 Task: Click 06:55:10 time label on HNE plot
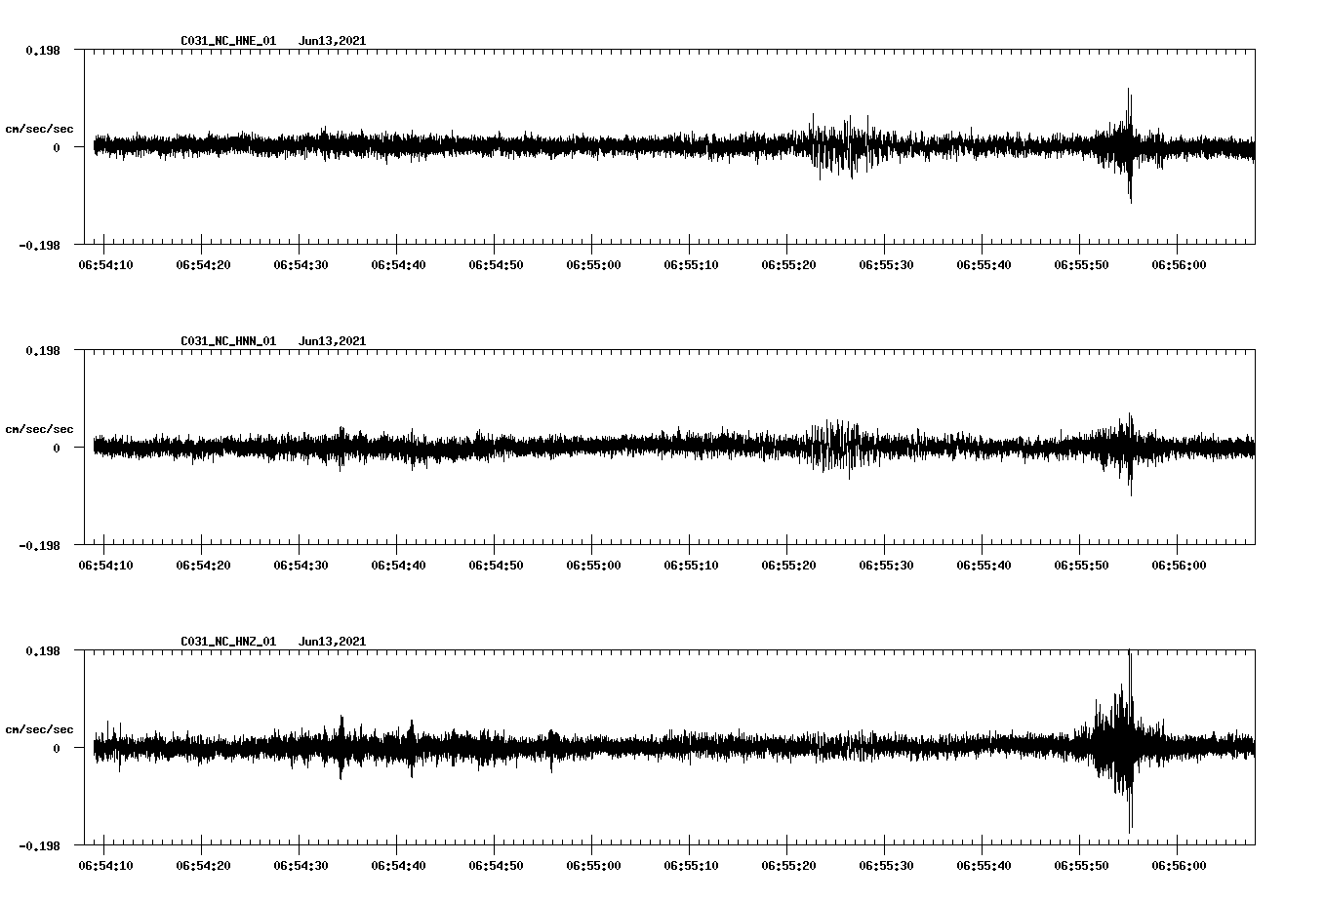coord(691,265)
